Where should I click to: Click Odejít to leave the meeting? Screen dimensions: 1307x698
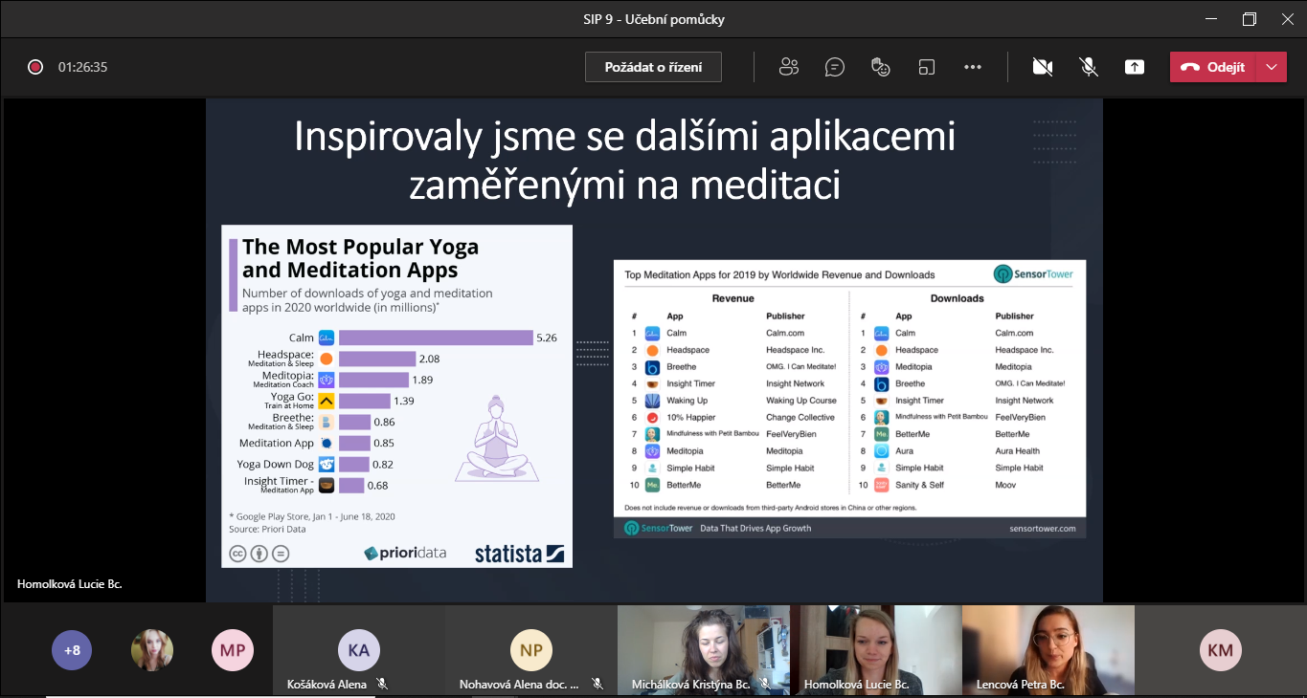click(x=1212, y=67)
